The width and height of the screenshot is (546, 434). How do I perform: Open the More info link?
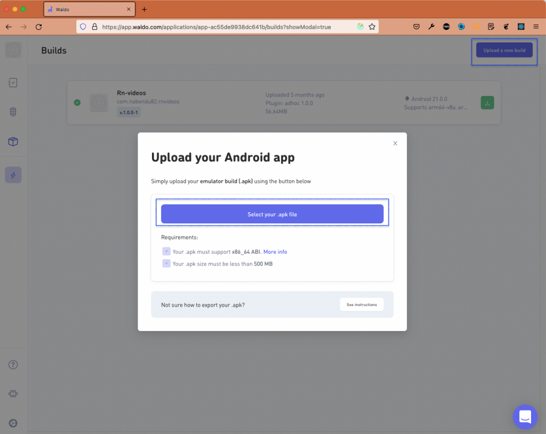point(275,252)
